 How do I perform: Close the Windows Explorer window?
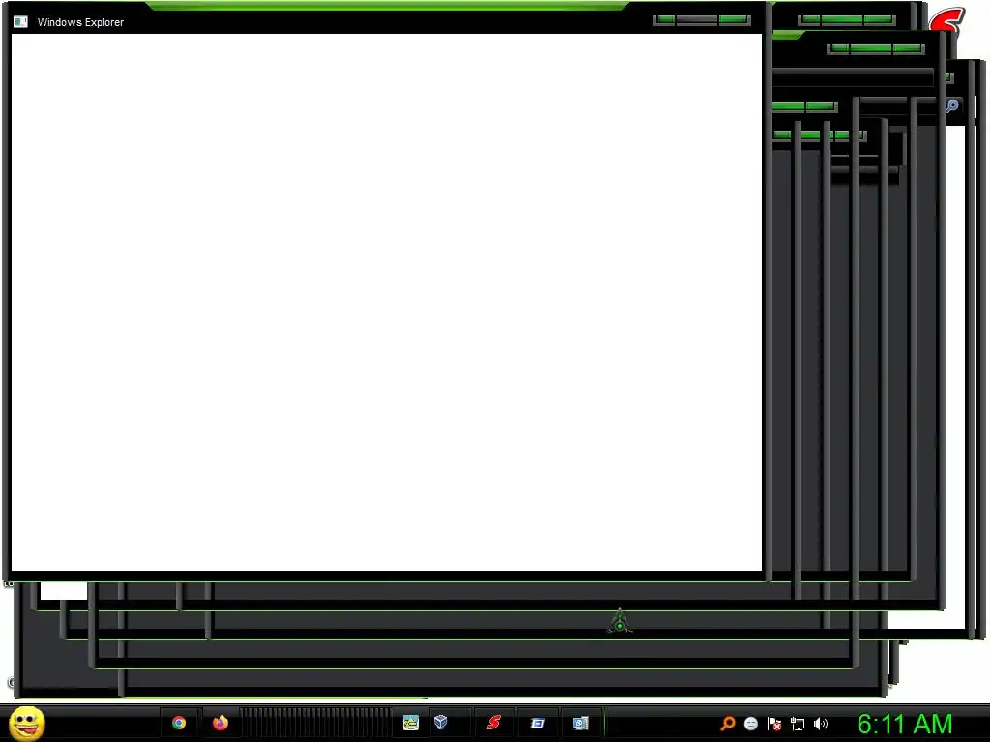(735, 20)
